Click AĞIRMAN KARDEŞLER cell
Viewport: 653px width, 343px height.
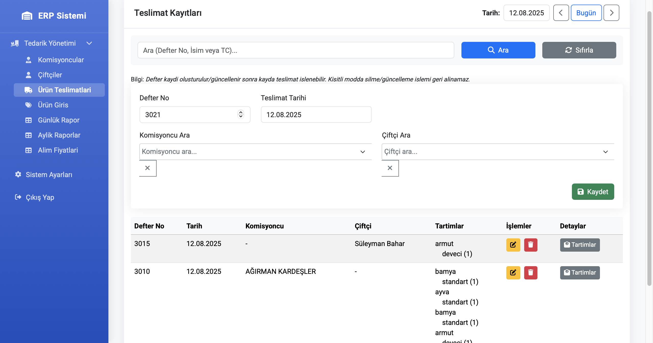click(281, 271)
